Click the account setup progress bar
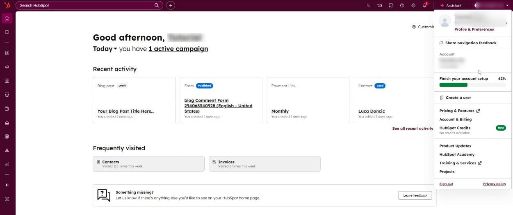Viewport: 513px width, 215px height. (x=472, y=85)
